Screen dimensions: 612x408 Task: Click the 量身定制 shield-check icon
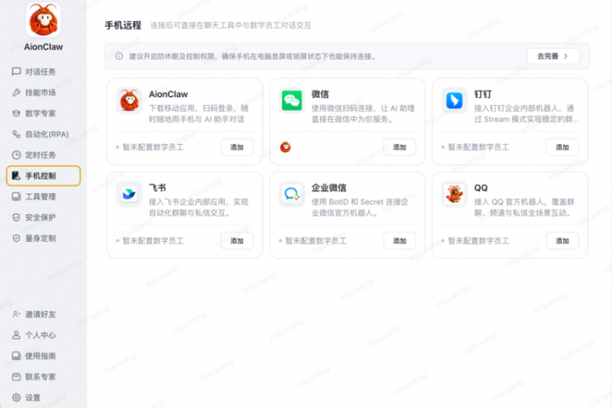16,238
